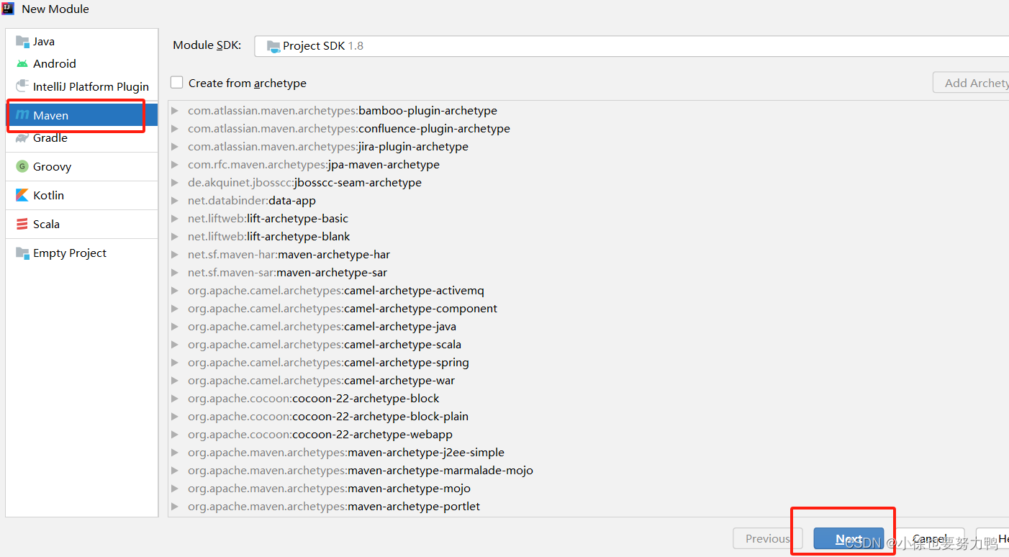Click the Module SDK label
The height and width of the screenshot is (557, 1009).
(207, 45)
